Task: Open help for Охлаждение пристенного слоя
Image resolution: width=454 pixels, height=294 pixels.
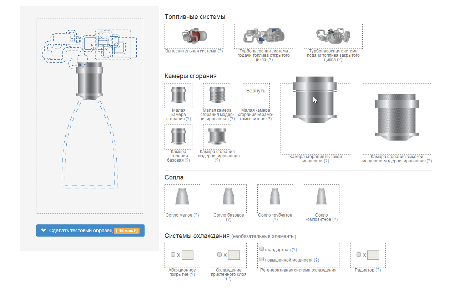Action: [228, 279]
